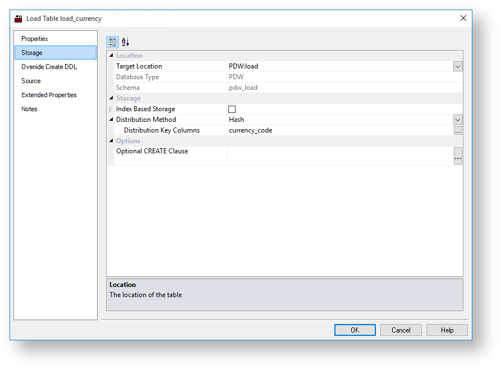The width and height of the screenshot is (501, 369).
Task: Select the Optional CREATE Clause label
Action: click(152, 151)
